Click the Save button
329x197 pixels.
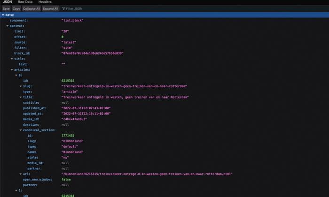6,8
